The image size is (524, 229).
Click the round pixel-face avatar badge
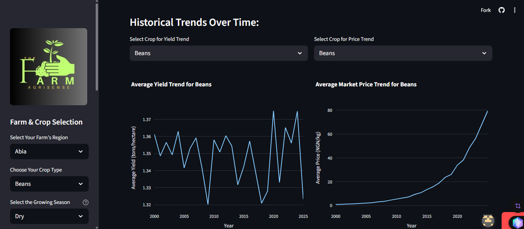point(489,221)
